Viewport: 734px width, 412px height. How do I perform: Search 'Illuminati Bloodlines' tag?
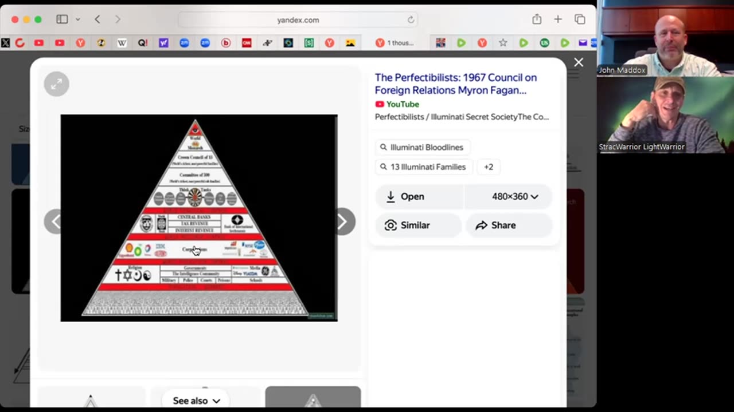[421, 147]
